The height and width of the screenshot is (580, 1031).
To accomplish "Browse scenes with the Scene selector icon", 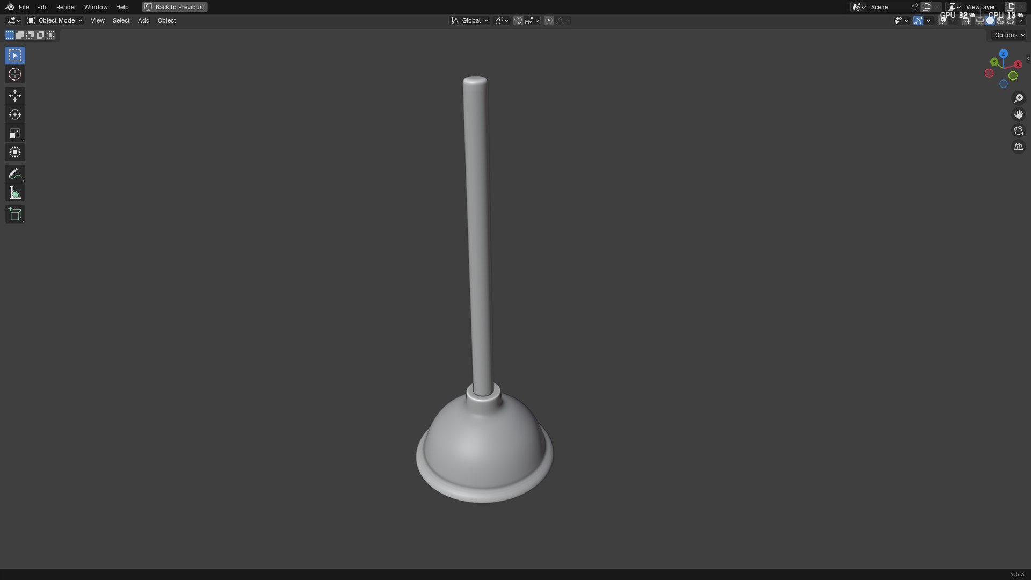I will click(859, 7).
